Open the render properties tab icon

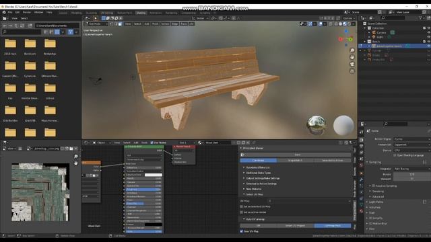point(362,140)
